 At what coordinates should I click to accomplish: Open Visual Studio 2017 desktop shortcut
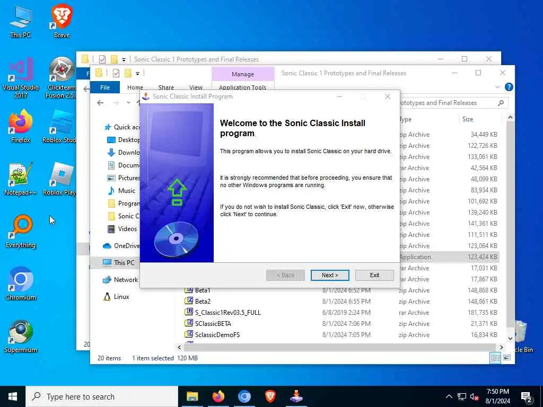(x=21, y=78)
